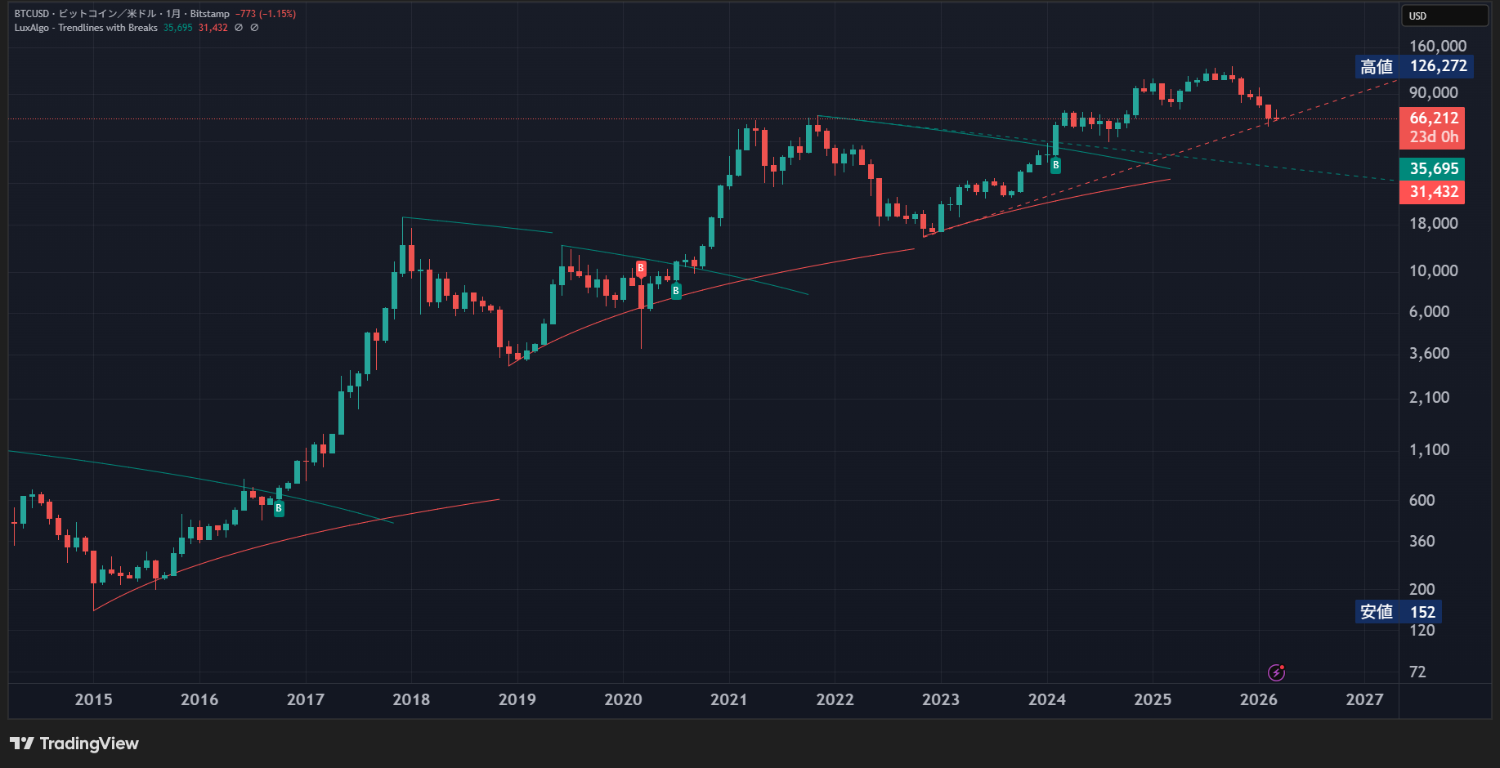Click the red 31,432 price scale label

1433,192
